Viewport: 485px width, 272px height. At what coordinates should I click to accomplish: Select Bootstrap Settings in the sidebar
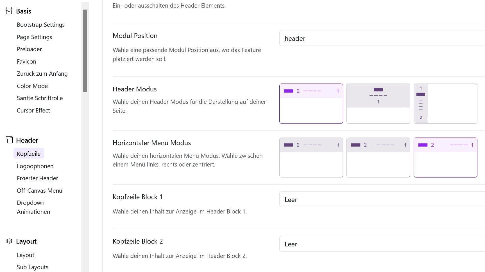coord(41,24)
